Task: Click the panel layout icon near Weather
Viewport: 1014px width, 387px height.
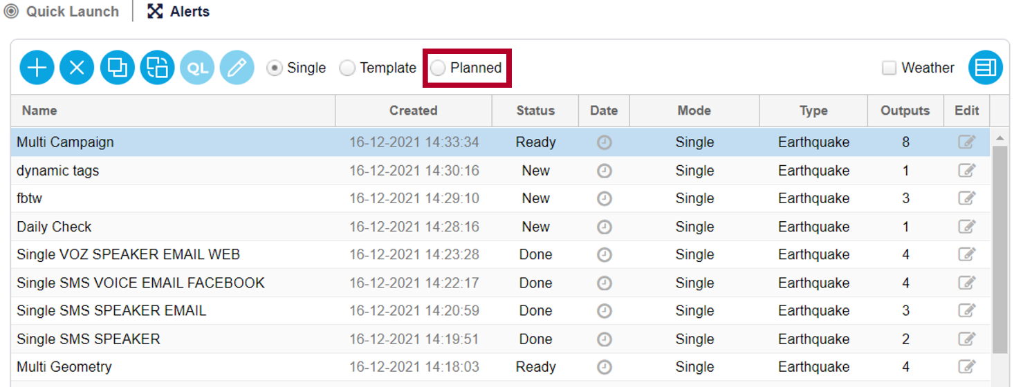Action: [985, 68]
